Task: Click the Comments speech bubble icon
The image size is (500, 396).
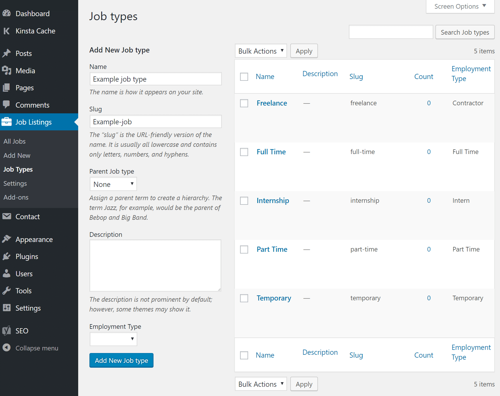Action: tap(7, 105)
